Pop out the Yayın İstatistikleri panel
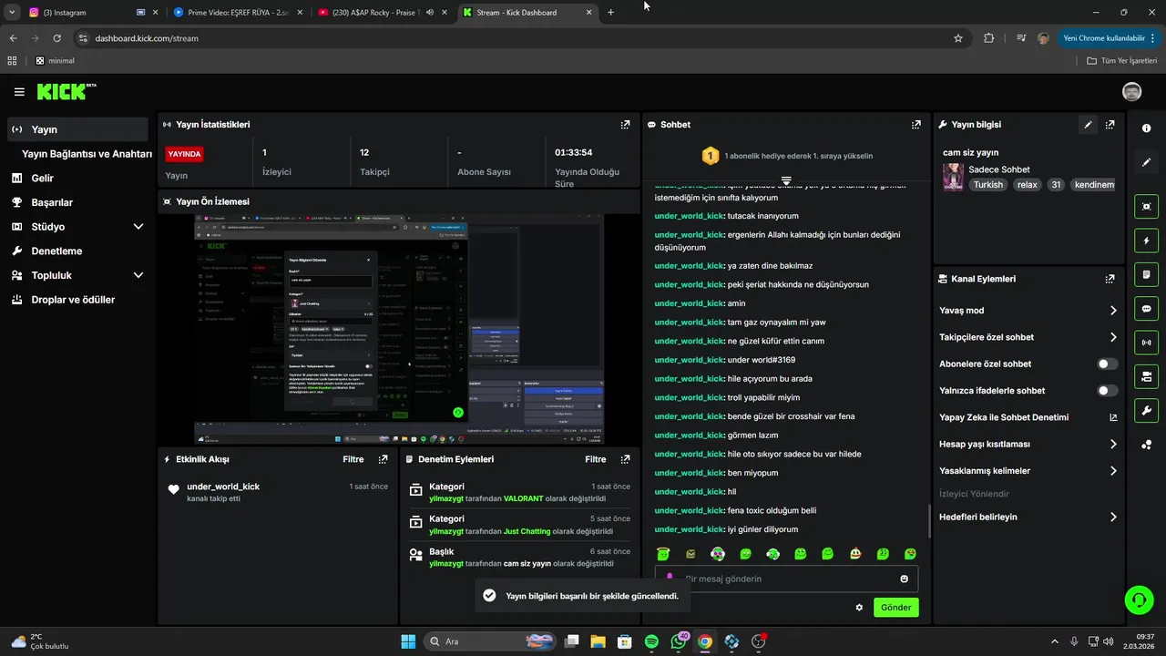The height and width of the screenshot is (656, 1166). coord(625,125)
